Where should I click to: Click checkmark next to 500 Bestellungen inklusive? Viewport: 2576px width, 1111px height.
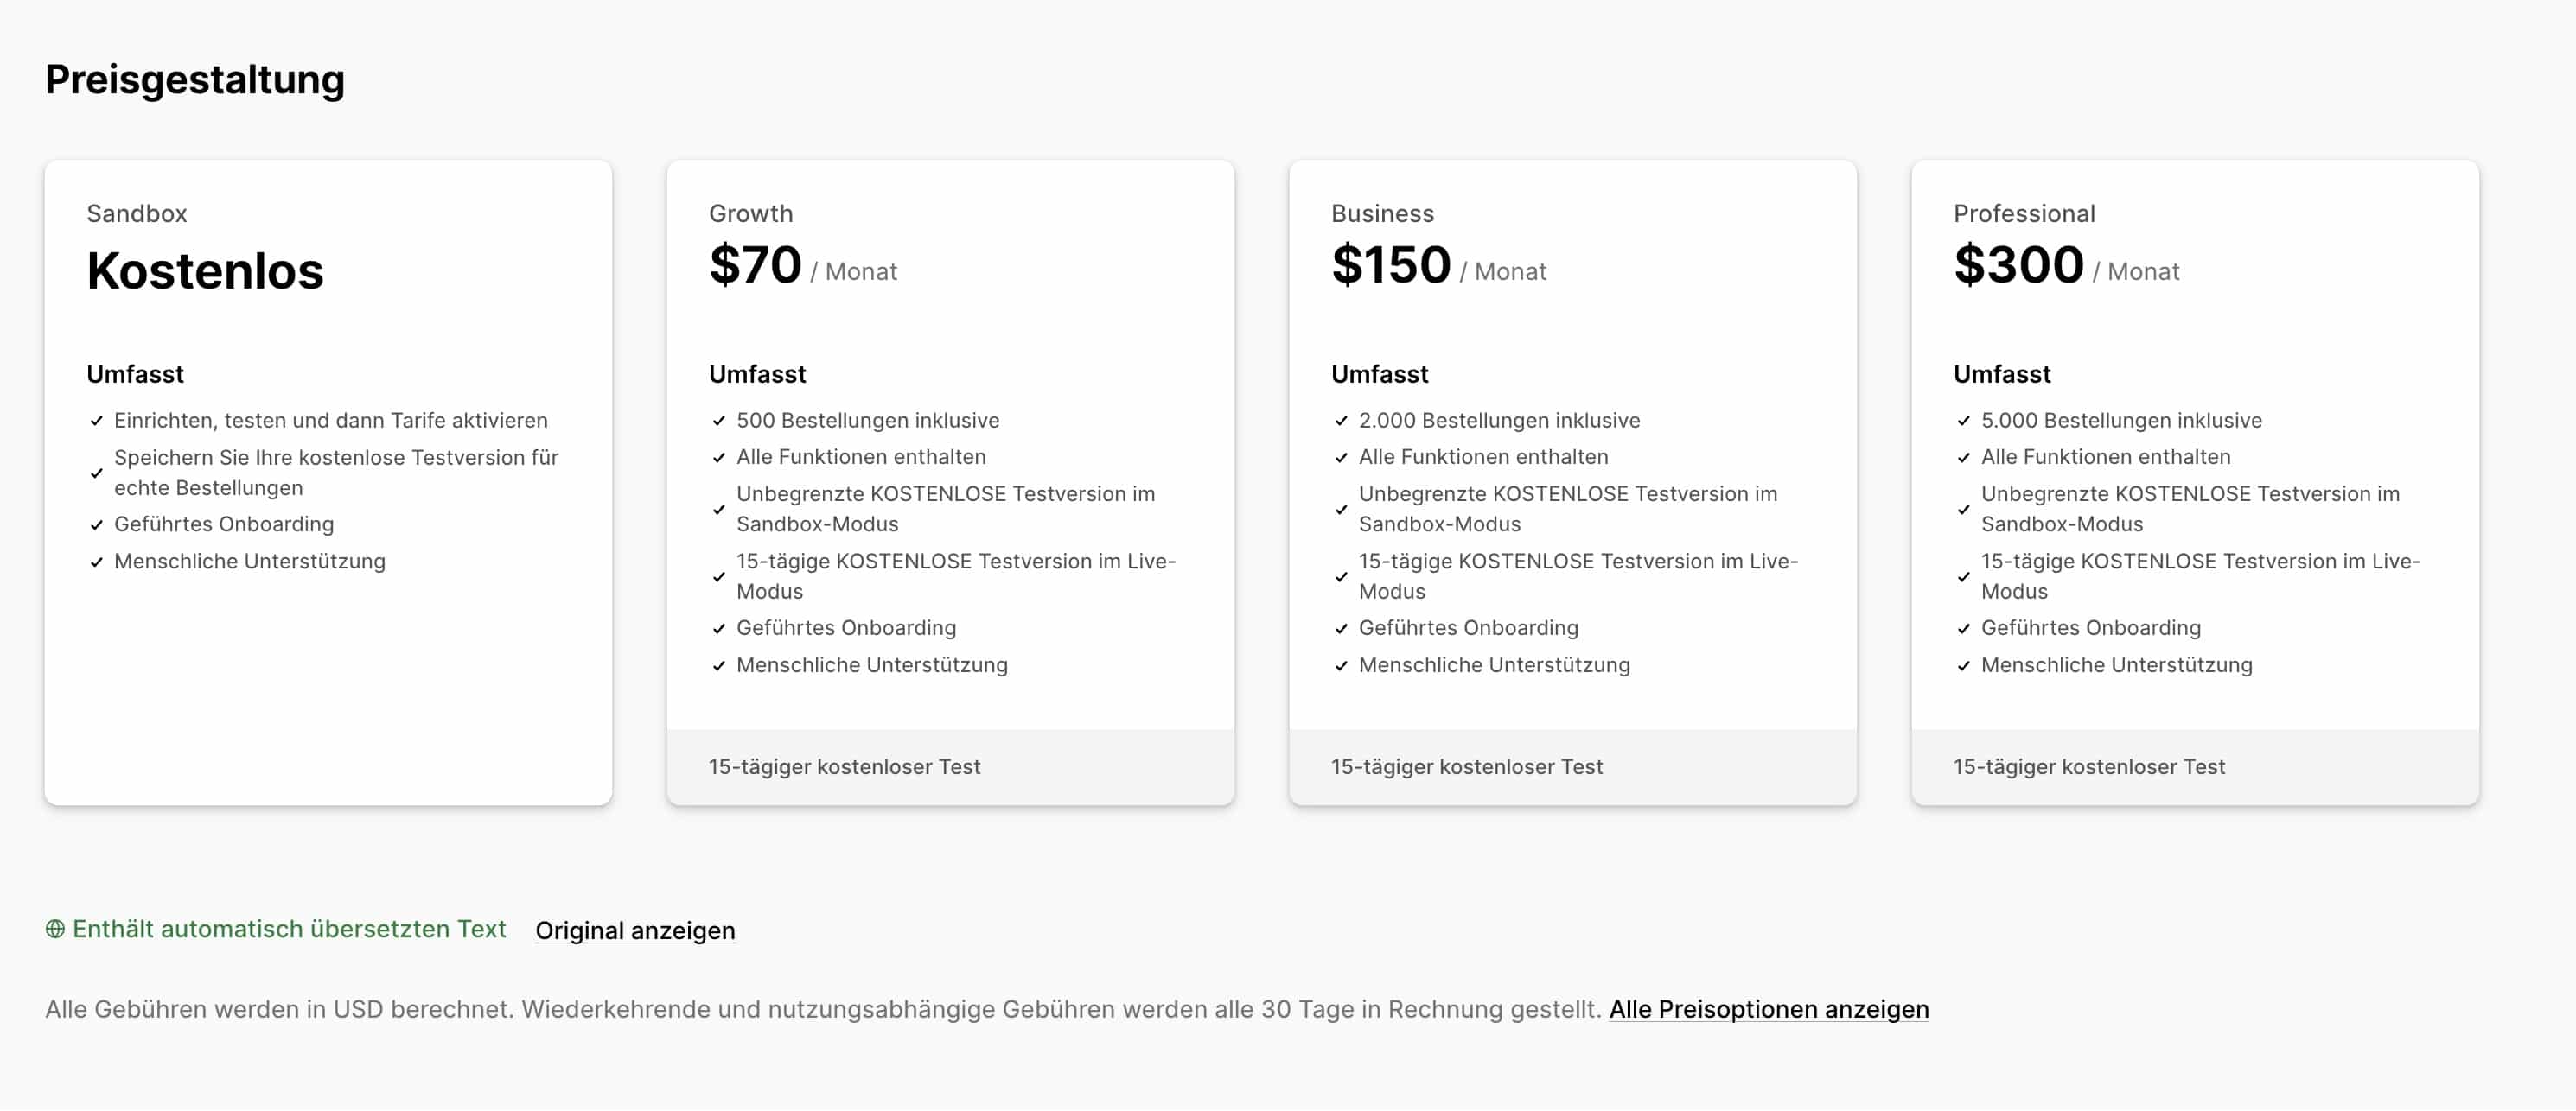tap(719, 421)
